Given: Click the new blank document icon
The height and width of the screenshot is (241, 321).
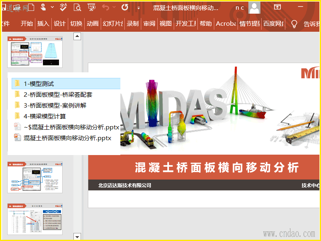Looking at the screenshot, I should [x=31, y=7].
